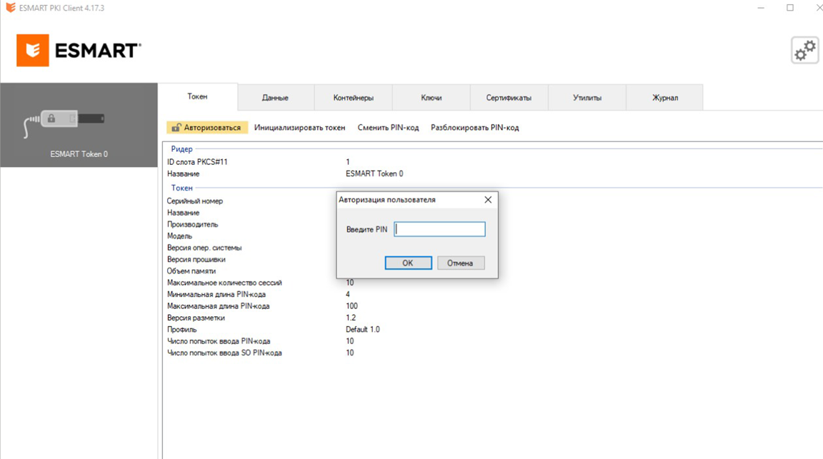Viewport: 823px width, 459px height.
Task: Focus the Введите PIN input field
Action: [x=439, y=229]
